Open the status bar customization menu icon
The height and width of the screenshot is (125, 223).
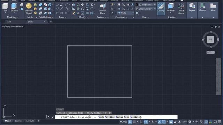220,122
